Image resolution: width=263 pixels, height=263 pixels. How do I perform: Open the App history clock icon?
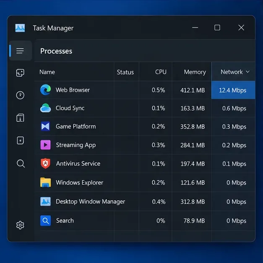pos(20,95)
